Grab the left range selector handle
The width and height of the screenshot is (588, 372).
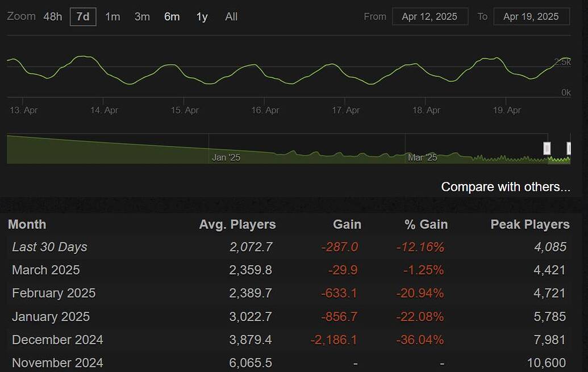tap(547, 148)
